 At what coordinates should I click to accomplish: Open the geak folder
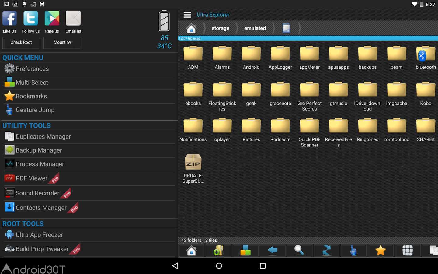click(x=251, y=94)
